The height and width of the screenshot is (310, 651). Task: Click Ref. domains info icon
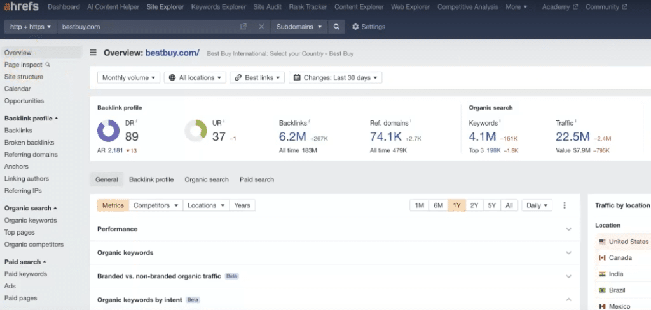pos(411,121)
